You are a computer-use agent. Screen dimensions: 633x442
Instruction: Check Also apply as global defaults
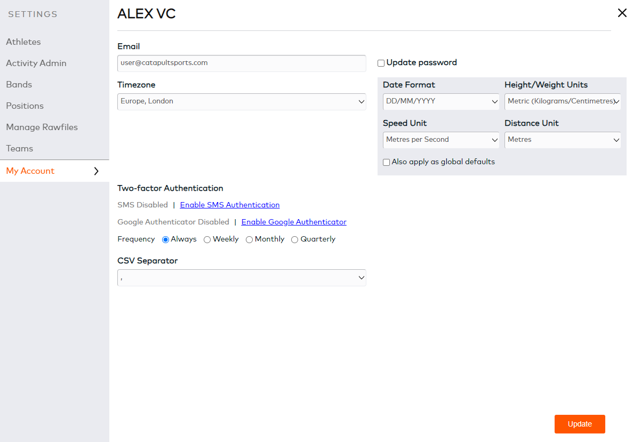click(387, 162)
